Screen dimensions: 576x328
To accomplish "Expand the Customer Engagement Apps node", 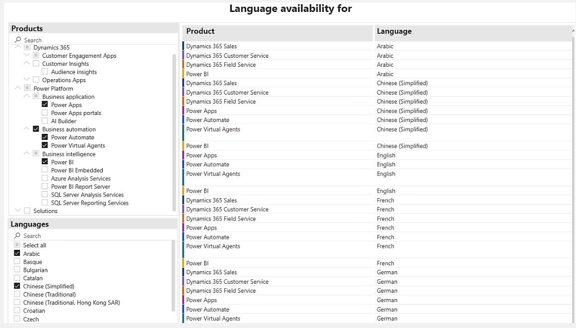I will click(26, 55).
